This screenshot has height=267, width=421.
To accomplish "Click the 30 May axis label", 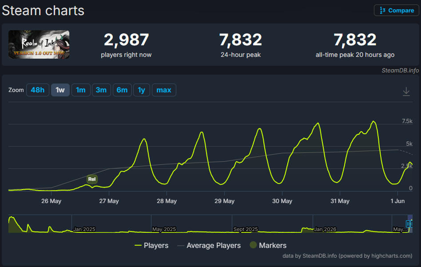I will click(282, 201).
